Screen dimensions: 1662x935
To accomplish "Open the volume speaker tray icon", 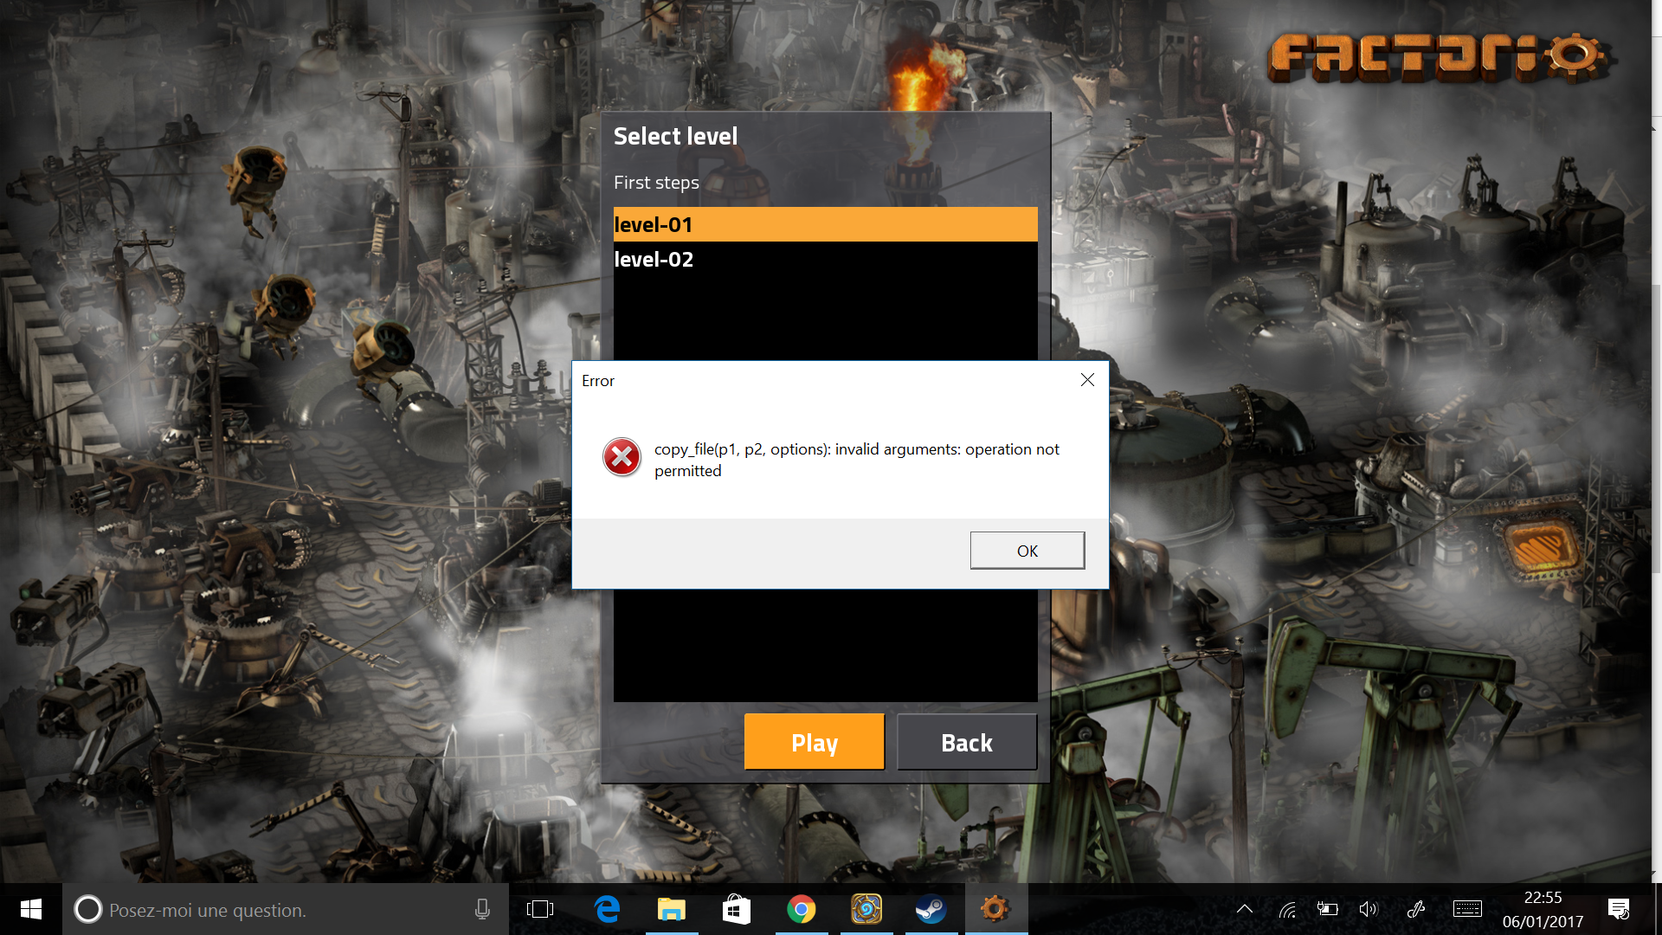I will [1368, 909].
